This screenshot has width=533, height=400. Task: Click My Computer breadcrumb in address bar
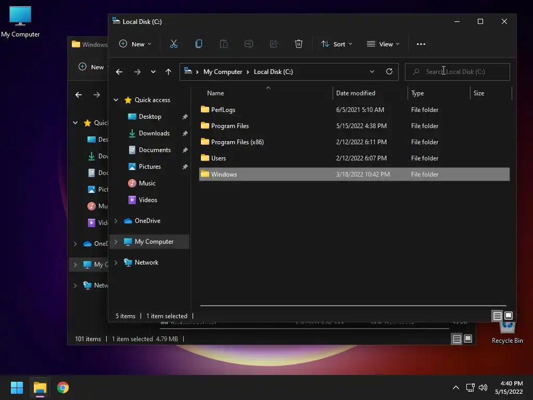223,72
